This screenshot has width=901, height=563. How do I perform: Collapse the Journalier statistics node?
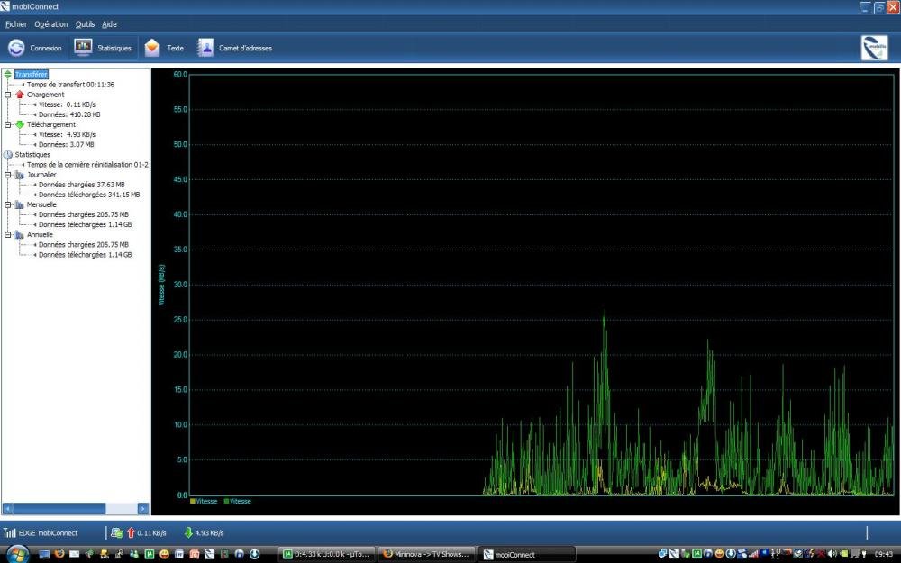click(8, 175)
